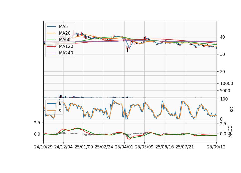The height and width of the screenshot is (173, 241).
Task: Click the left MACD axis value 0.0
Action: click(37, 134)
